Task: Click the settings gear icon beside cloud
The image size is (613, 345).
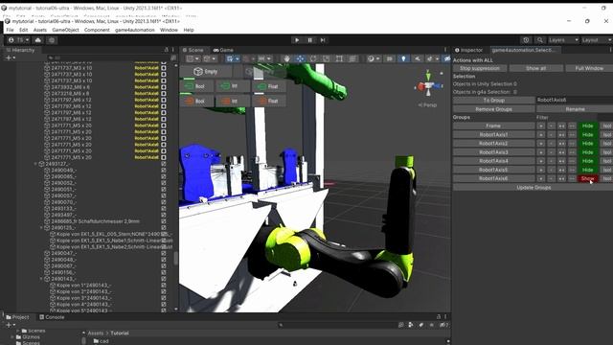Action: click(x=52, y=40)
